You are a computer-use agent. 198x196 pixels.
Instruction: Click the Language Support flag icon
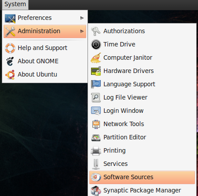[96, 84]
